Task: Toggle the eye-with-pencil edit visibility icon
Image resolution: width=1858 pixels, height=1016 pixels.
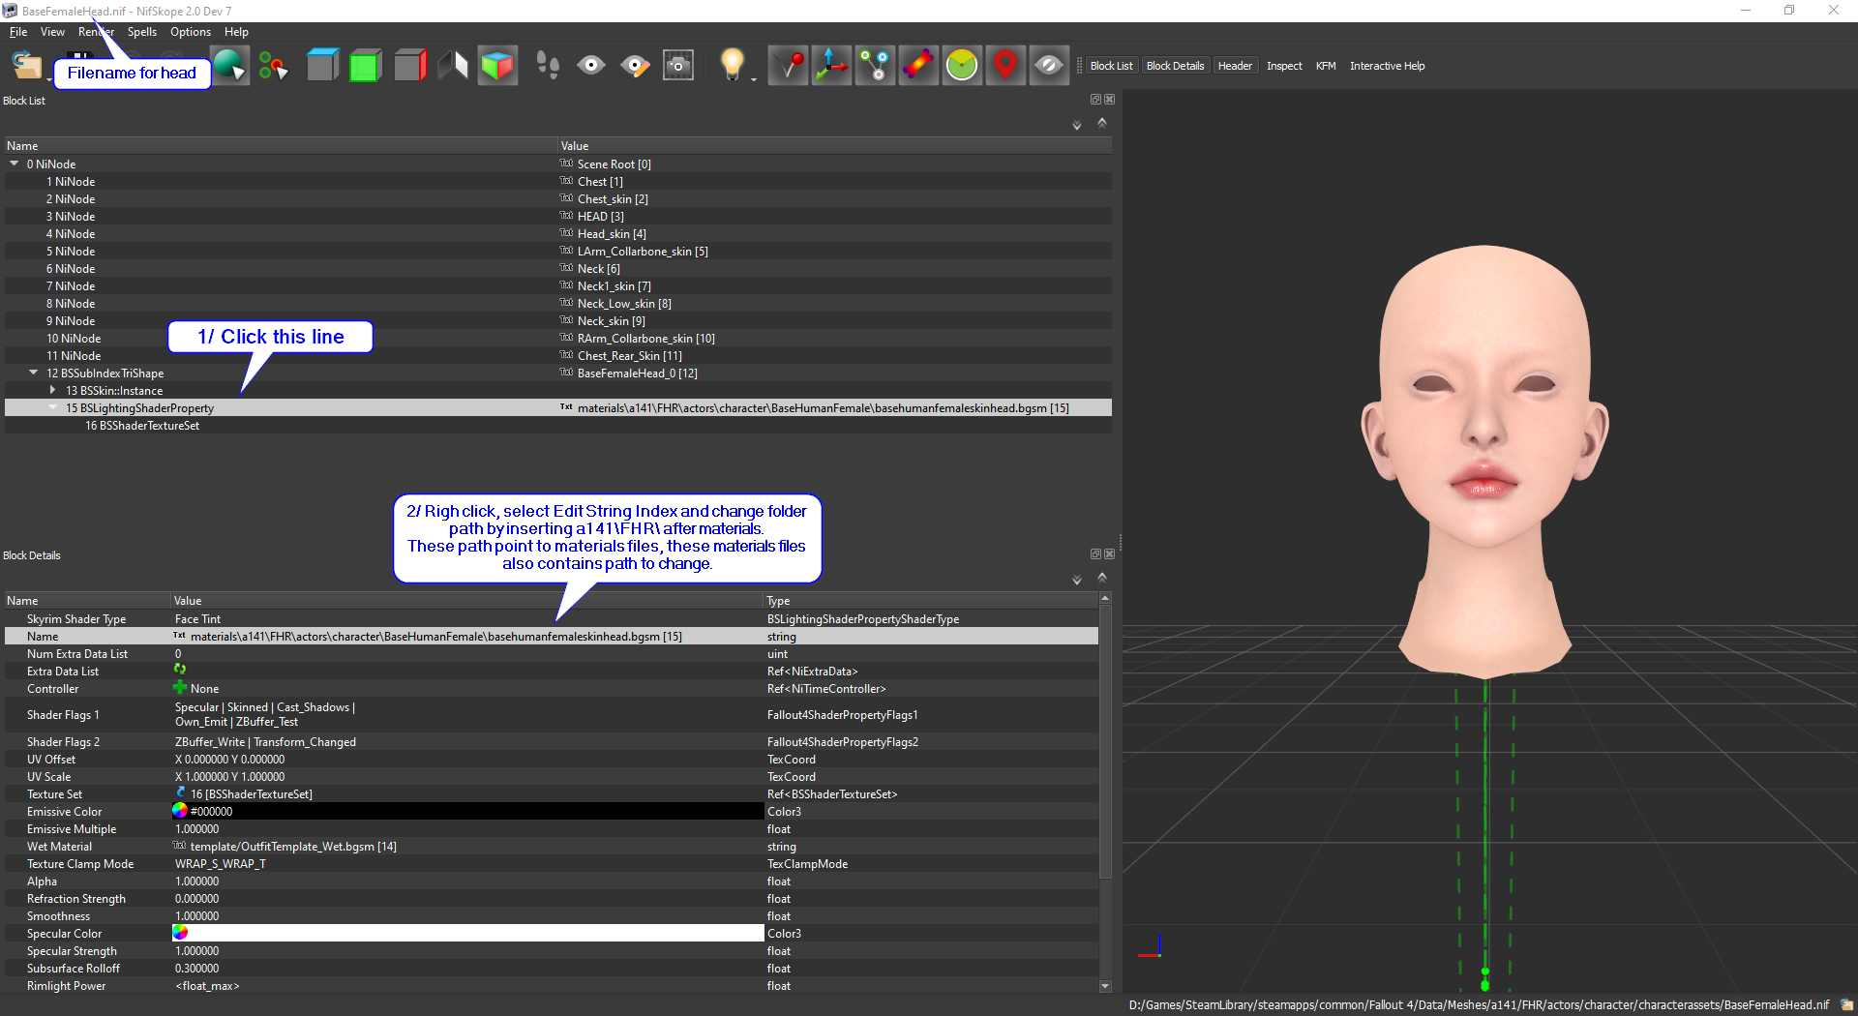Action: point(635,64)
